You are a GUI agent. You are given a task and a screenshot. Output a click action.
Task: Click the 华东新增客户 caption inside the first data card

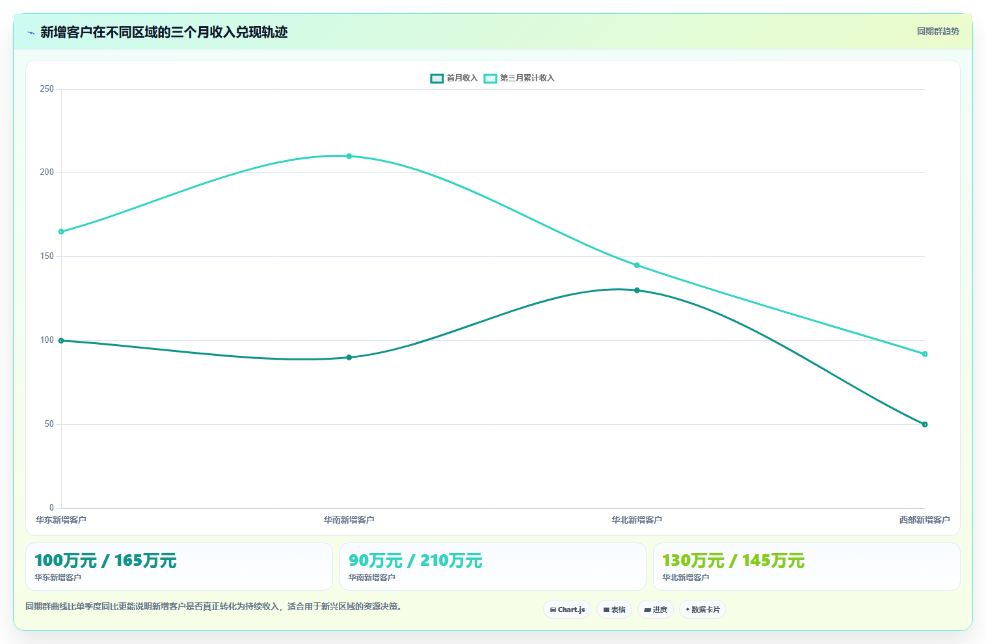[x=58, y=578]
